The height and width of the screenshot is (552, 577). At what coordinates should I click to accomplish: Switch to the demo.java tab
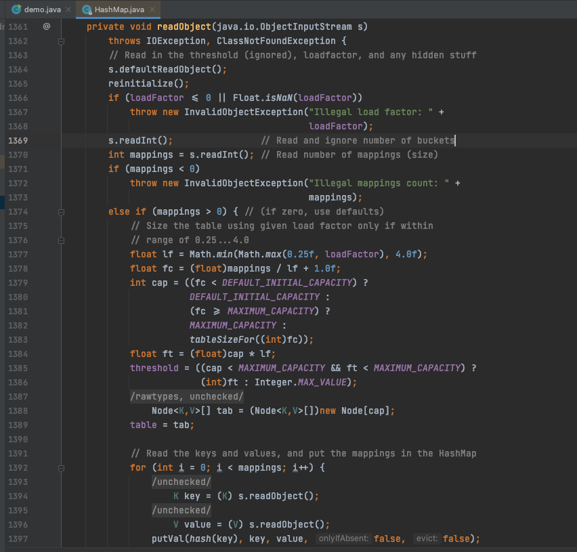pos(42,9)
